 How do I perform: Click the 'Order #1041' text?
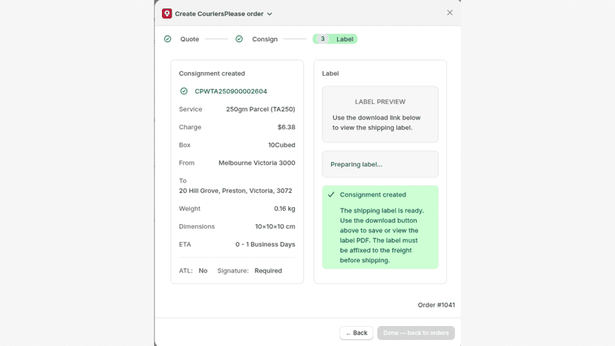[x=436, y=305]
